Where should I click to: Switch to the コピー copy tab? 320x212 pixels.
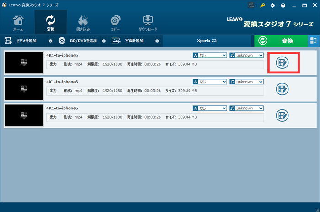point(115,23)
